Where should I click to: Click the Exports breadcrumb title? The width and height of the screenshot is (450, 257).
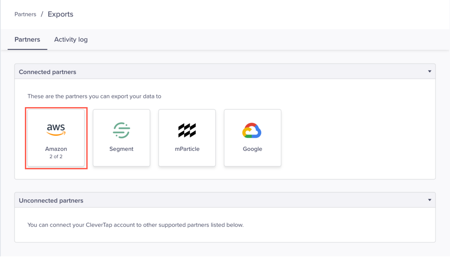click(60, 14)
